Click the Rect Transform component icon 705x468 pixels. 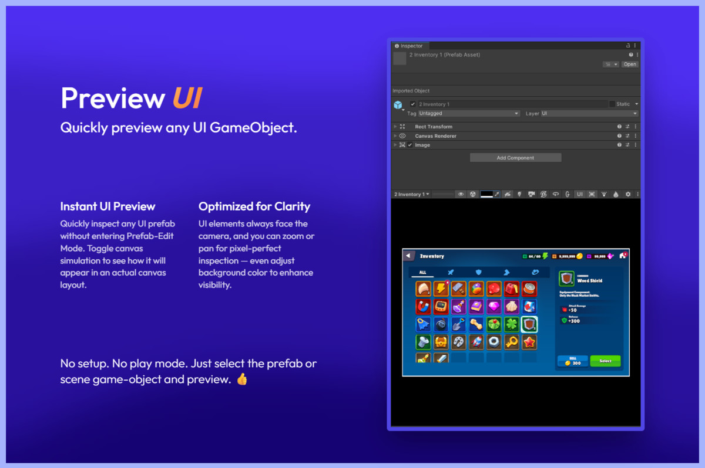pyautogui.click(x=402, y=127)
